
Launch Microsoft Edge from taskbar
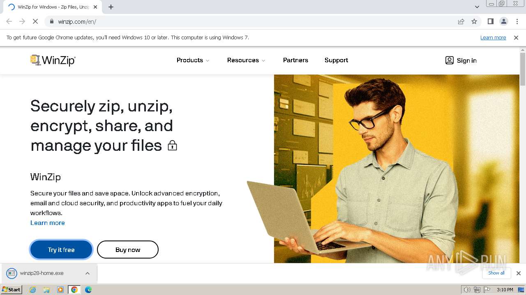coord(88,290)
